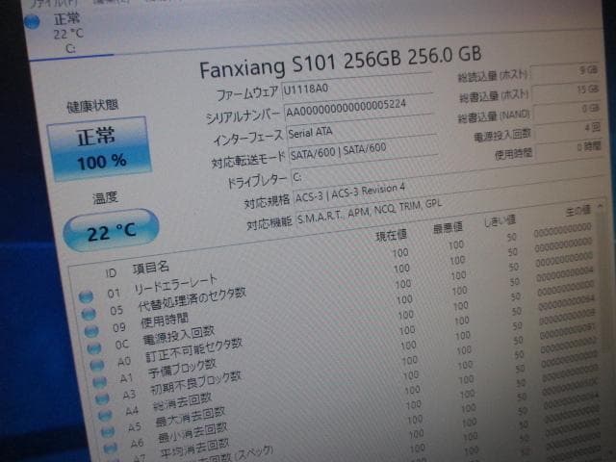Click the status orb for row A3

pyautogui.click(x=103, y=398)
